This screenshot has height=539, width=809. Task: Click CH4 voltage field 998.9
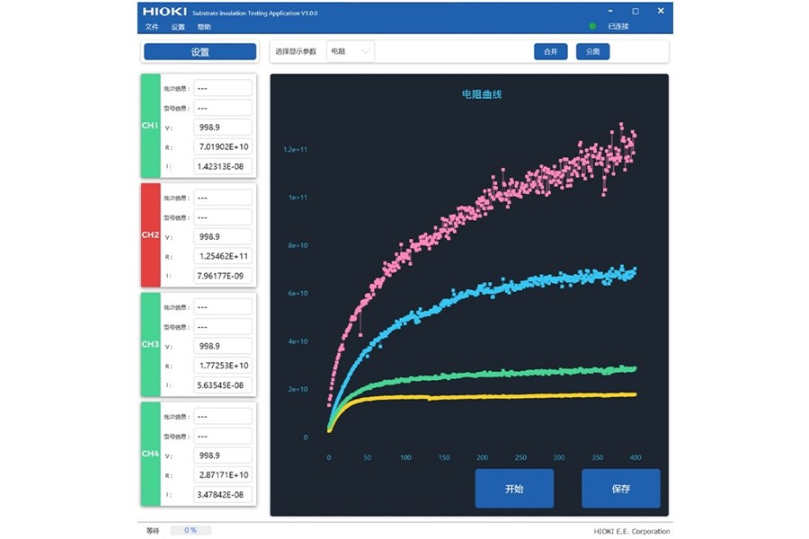[x=223, y=455]
